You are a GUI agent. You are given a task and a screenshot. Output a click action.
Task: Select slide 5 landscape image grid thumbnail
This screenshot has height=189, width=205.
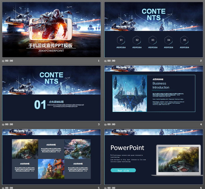pos(52,157)
